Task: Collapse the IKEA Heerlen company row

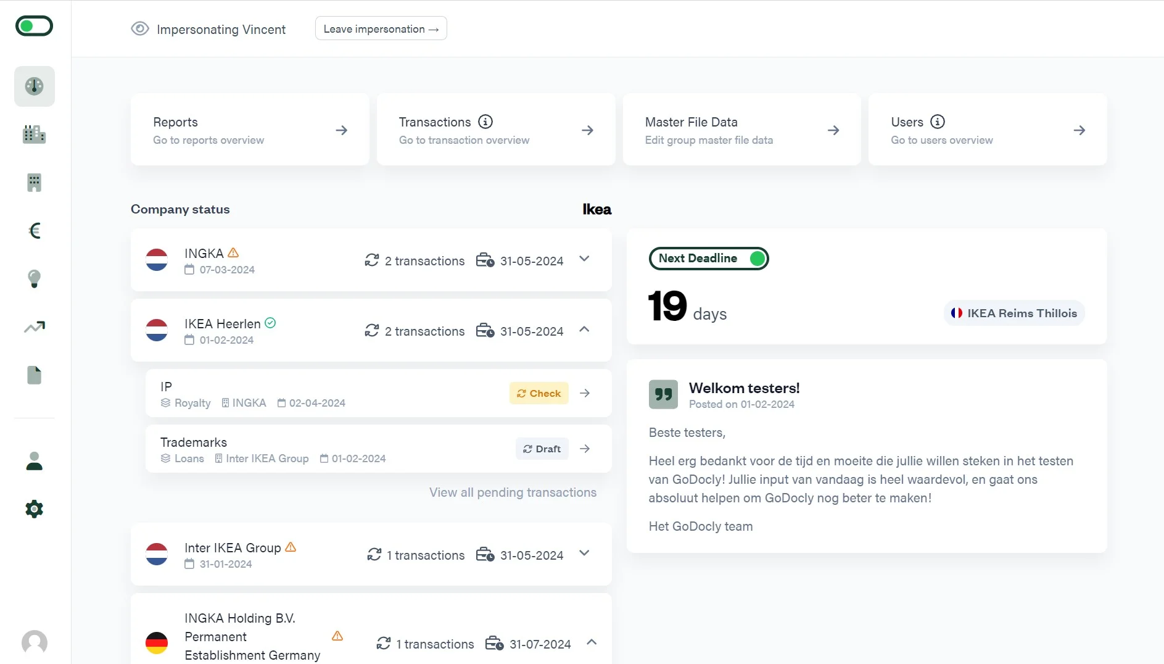Action: (584, 330)
